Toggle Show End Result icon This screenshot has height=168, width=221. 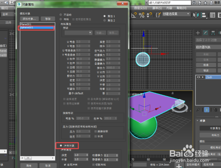click(x=206, y=110)
